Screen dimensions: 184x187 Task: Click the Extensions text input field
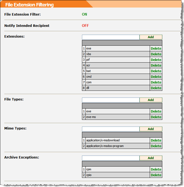[x=111, y=37]
